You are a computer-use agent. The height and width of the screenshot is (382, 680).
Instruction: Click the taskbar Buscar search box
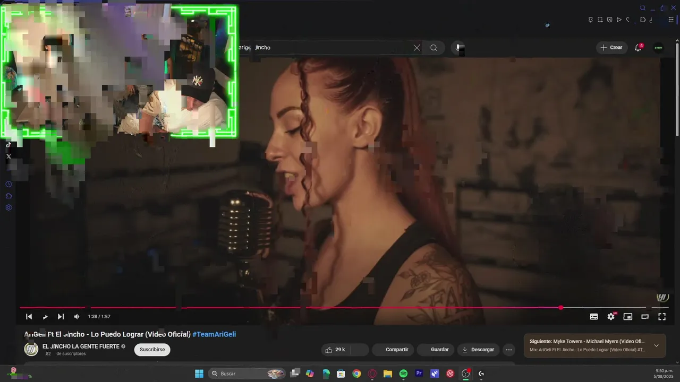click(x=247, y=374)
